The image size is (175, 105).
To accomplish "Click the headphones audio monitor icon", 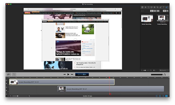I will [x=165, y=74].
